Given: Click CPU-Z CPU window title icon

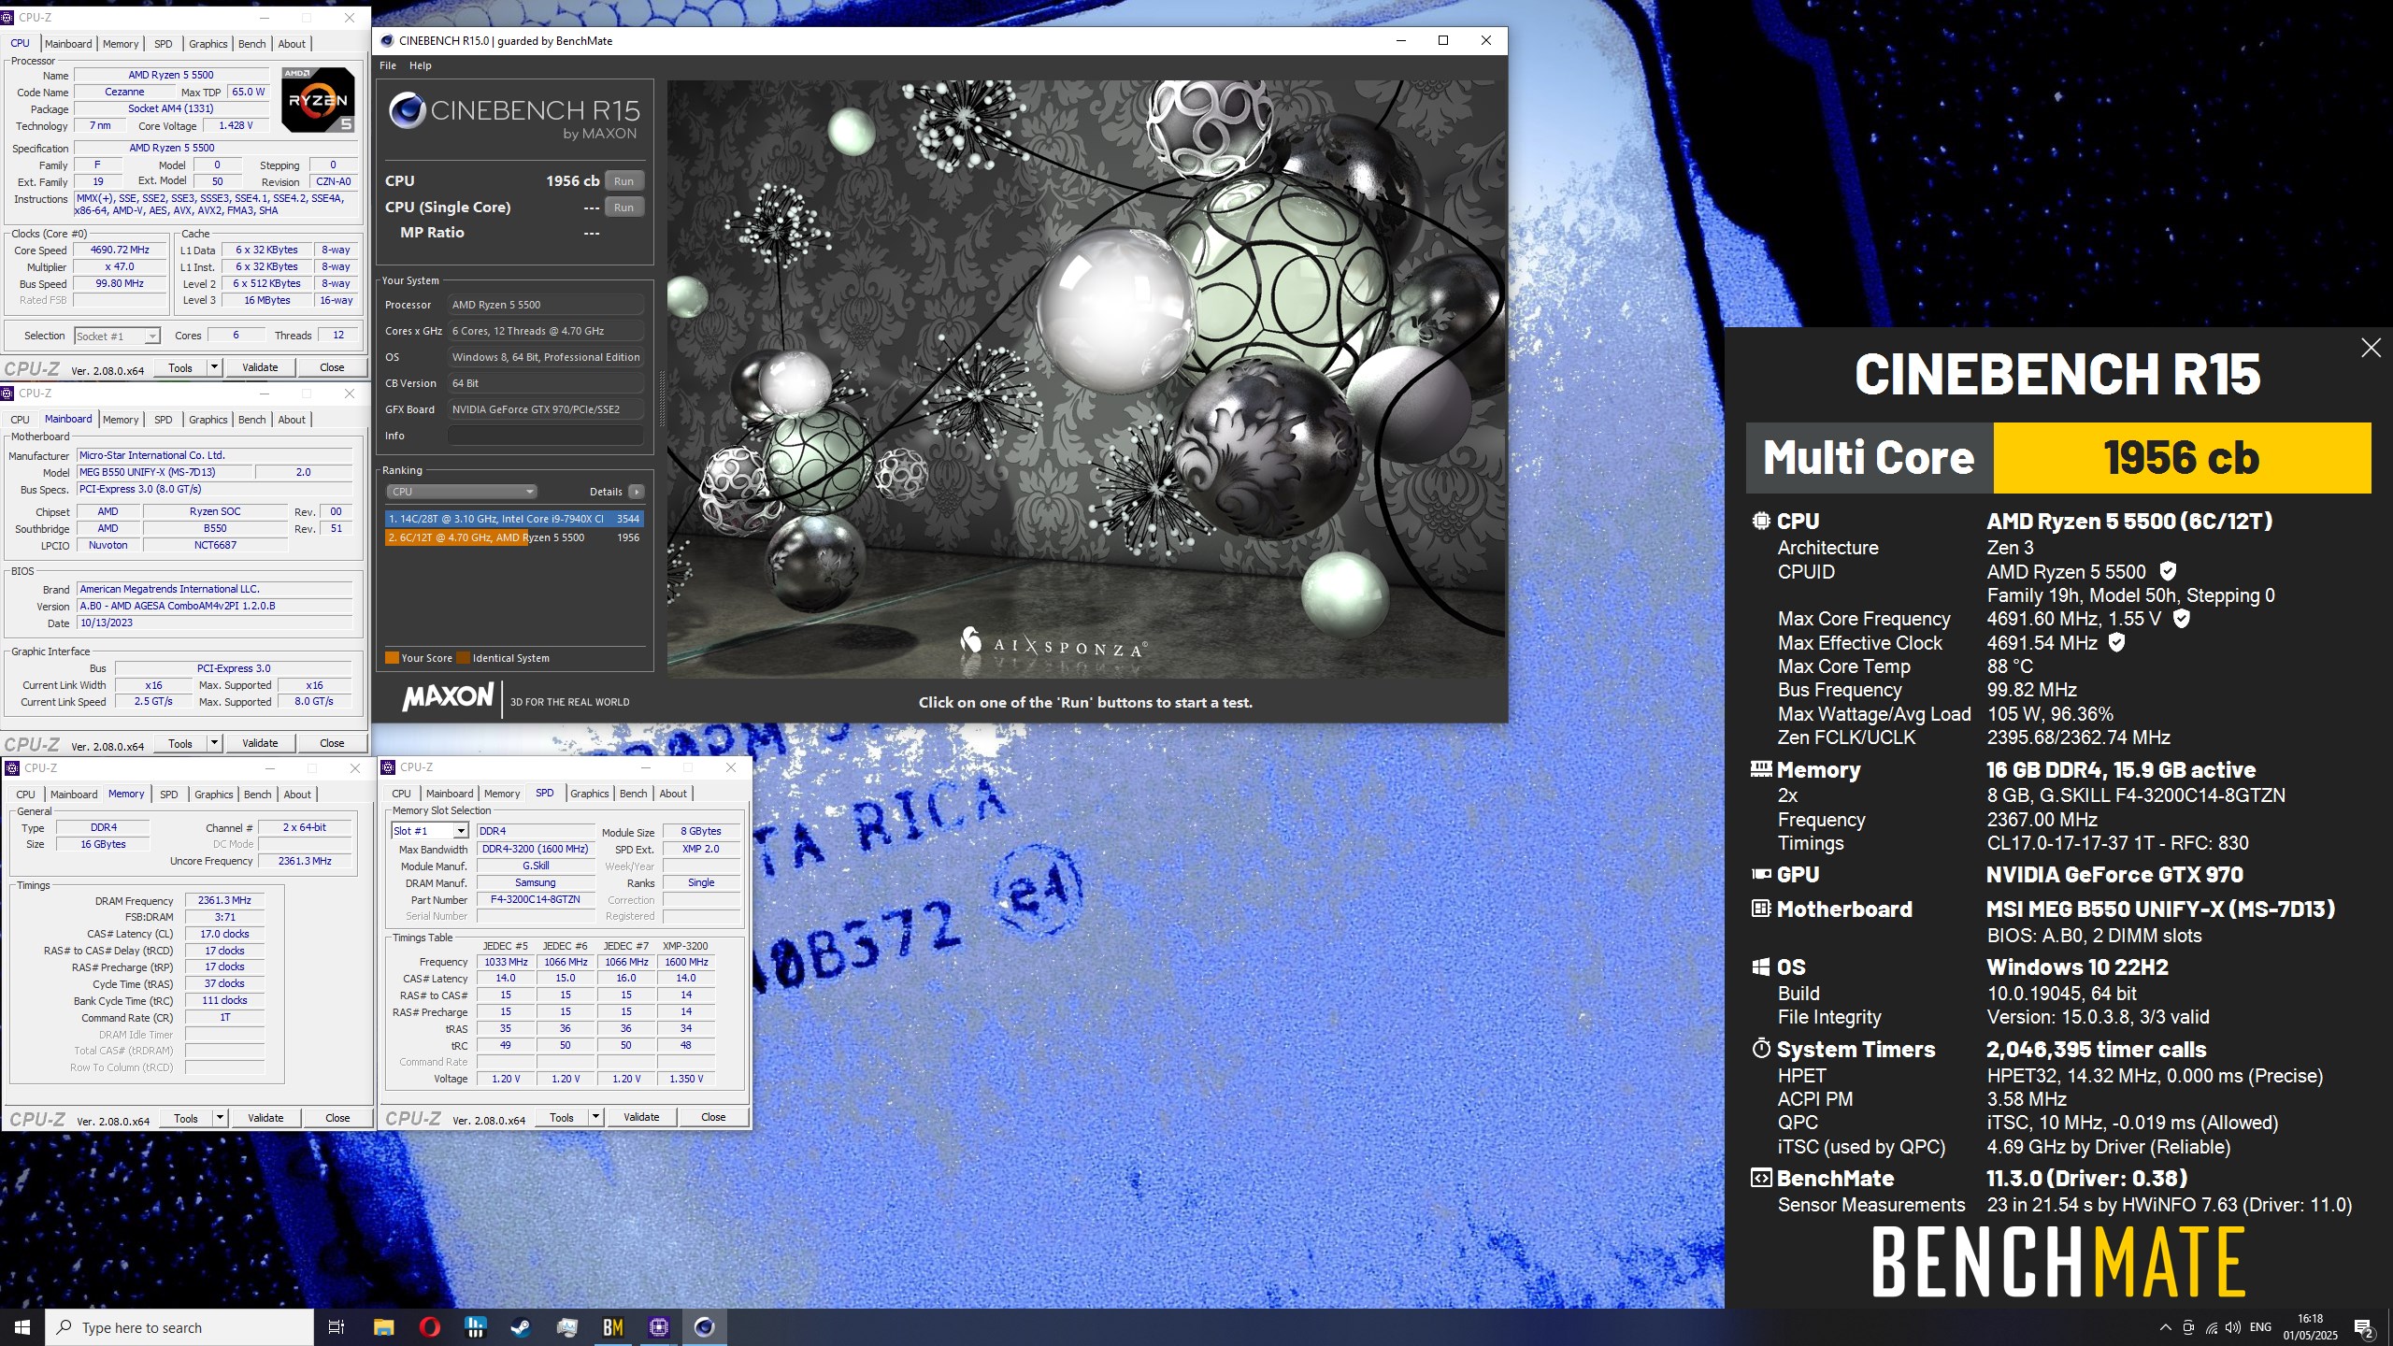Looking at the screenshot, I should pos(9,17).
